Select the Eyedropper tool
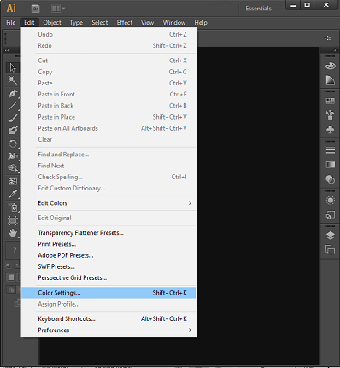Screen dimensions: 340x368 [x=13, y=194]
